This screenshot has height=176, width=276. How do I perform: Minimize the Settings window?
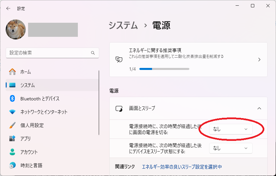tap(237, 6)
